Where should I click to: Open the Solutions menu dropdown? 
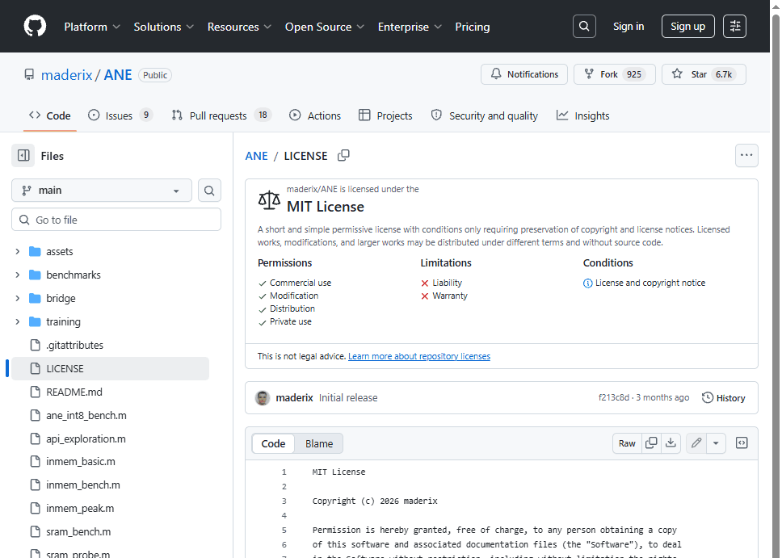point(163,27)
